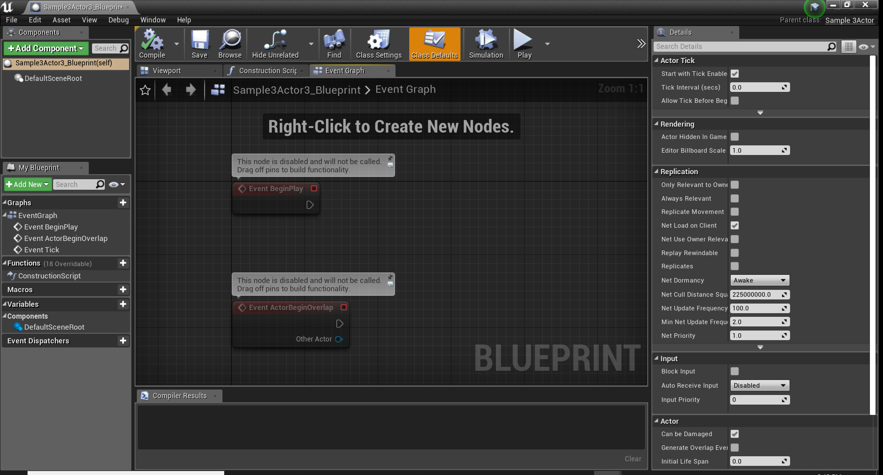
Task: Click Net Update Frequency value field
Action: [759, 308]
